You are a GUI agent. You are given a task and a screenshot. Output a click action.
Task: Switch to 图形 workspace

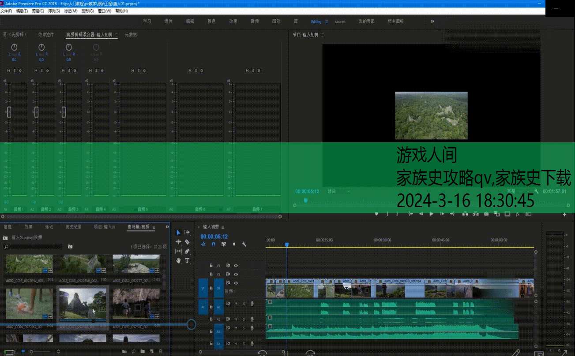coord(276,21)
